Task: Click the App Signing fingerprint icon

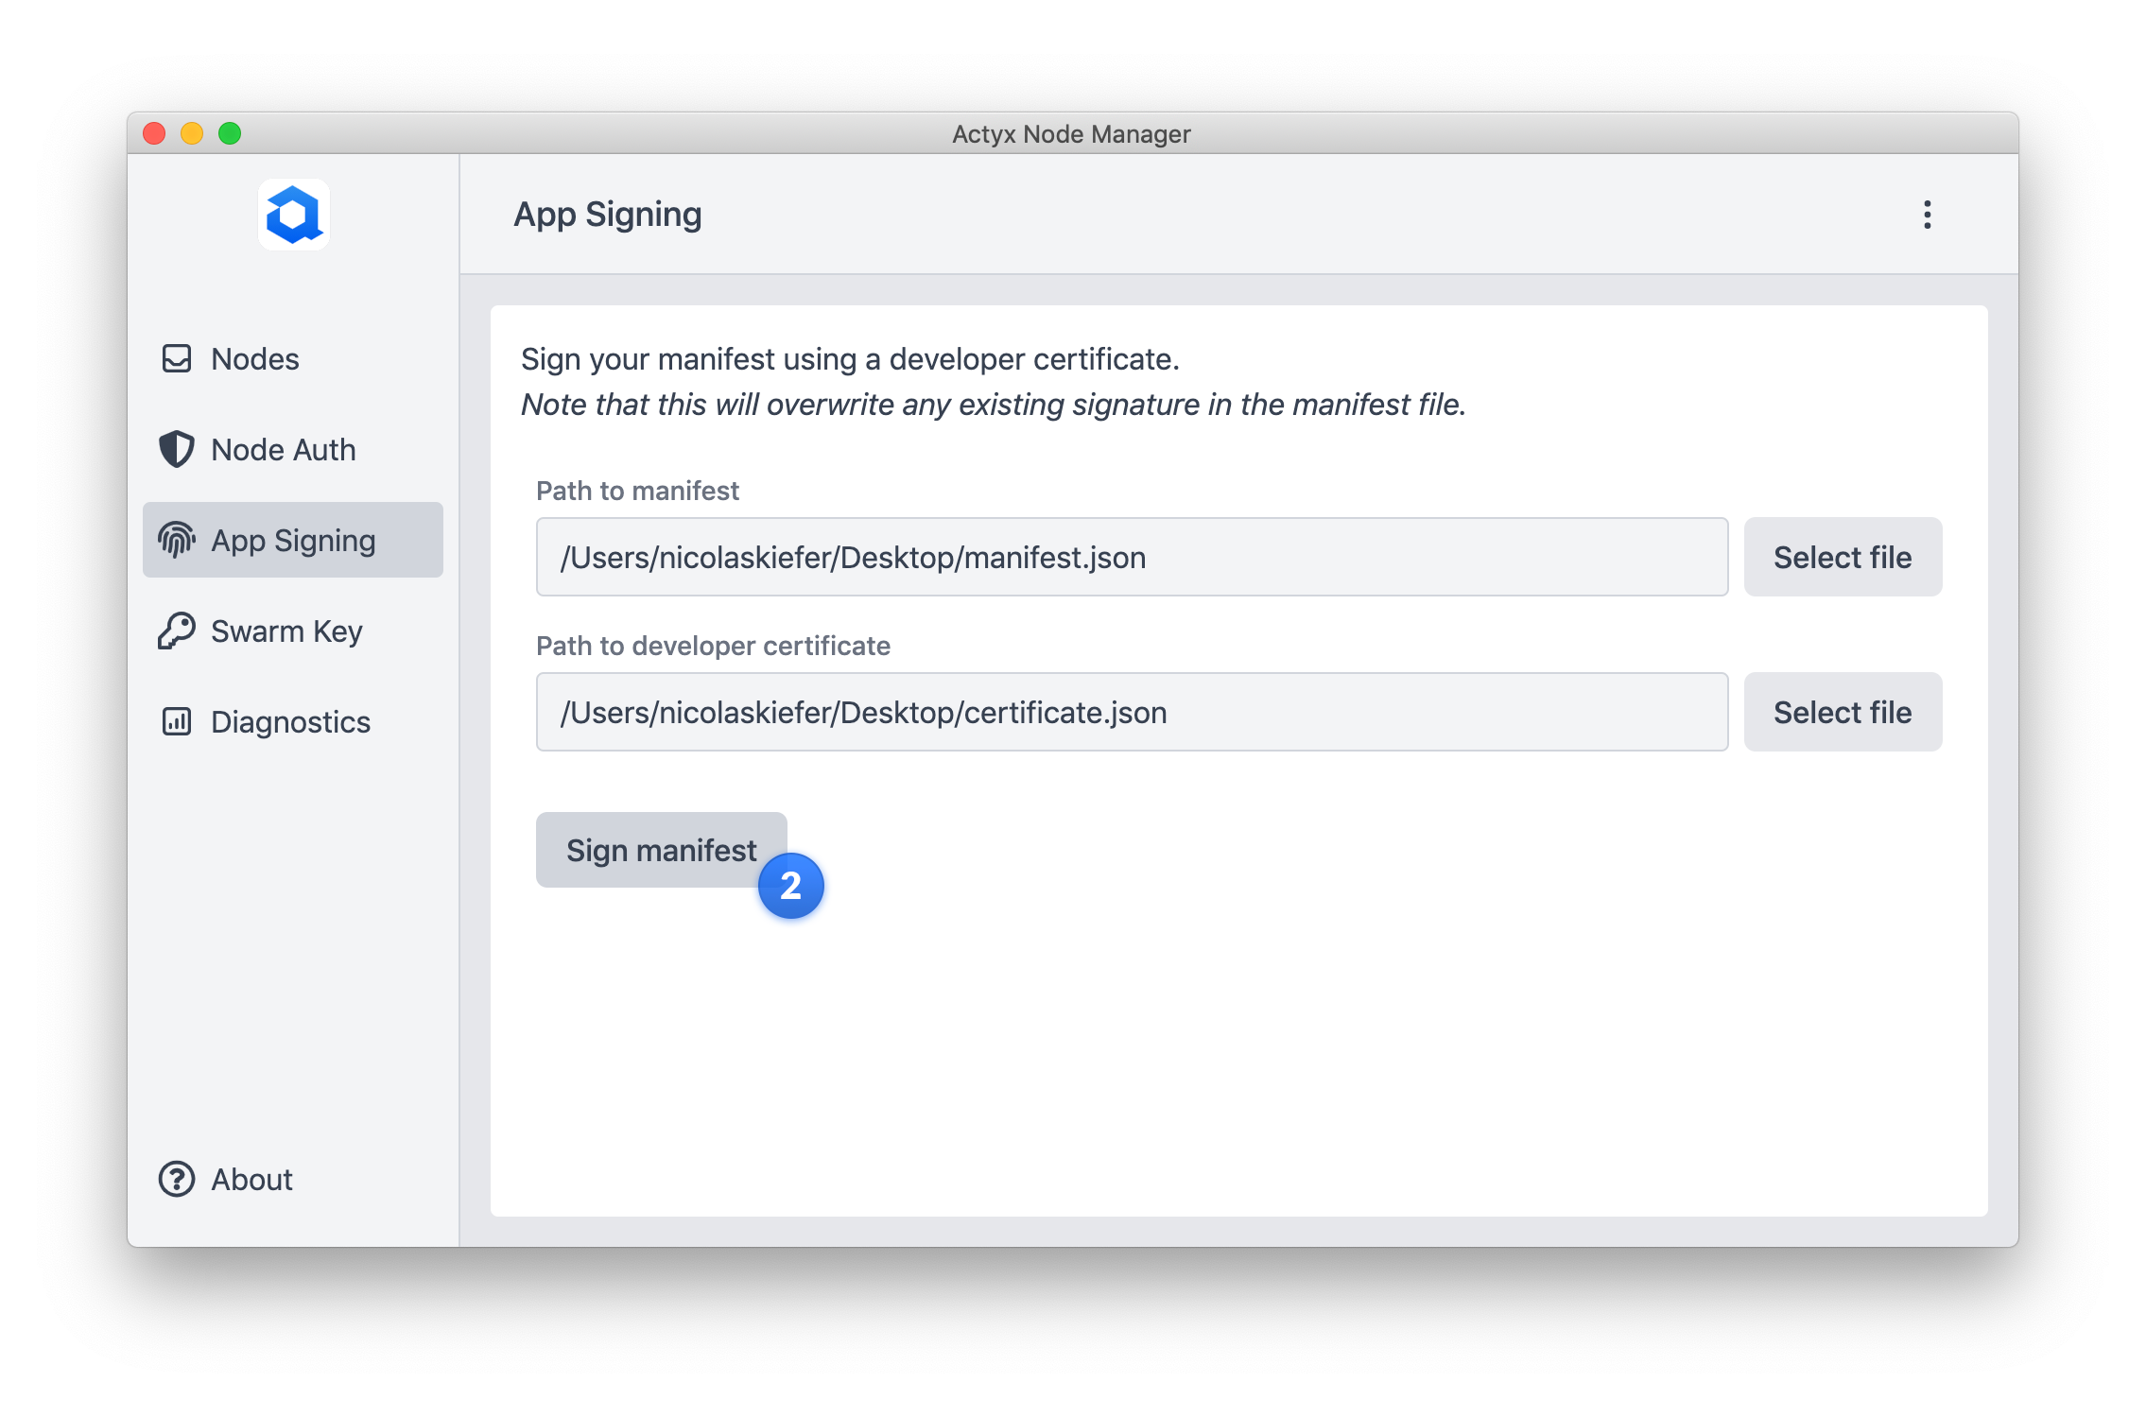Action: point(177,541)
